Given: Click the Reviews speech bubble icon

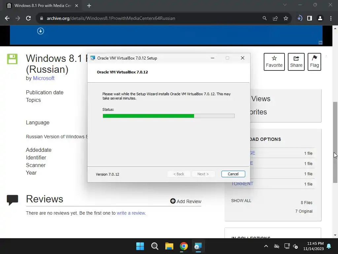Looking at the screenshot, I should click(12, 200).
